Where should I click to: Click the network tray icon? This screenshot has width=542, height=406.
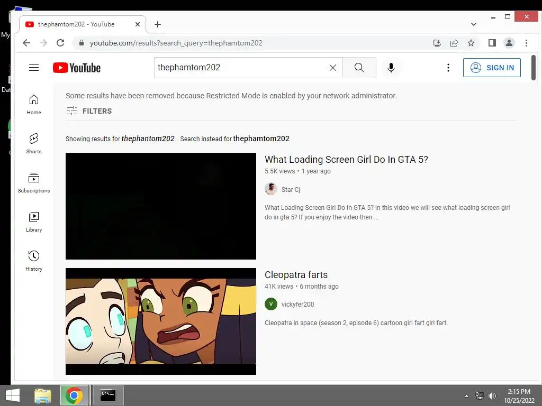pos(480,396)
